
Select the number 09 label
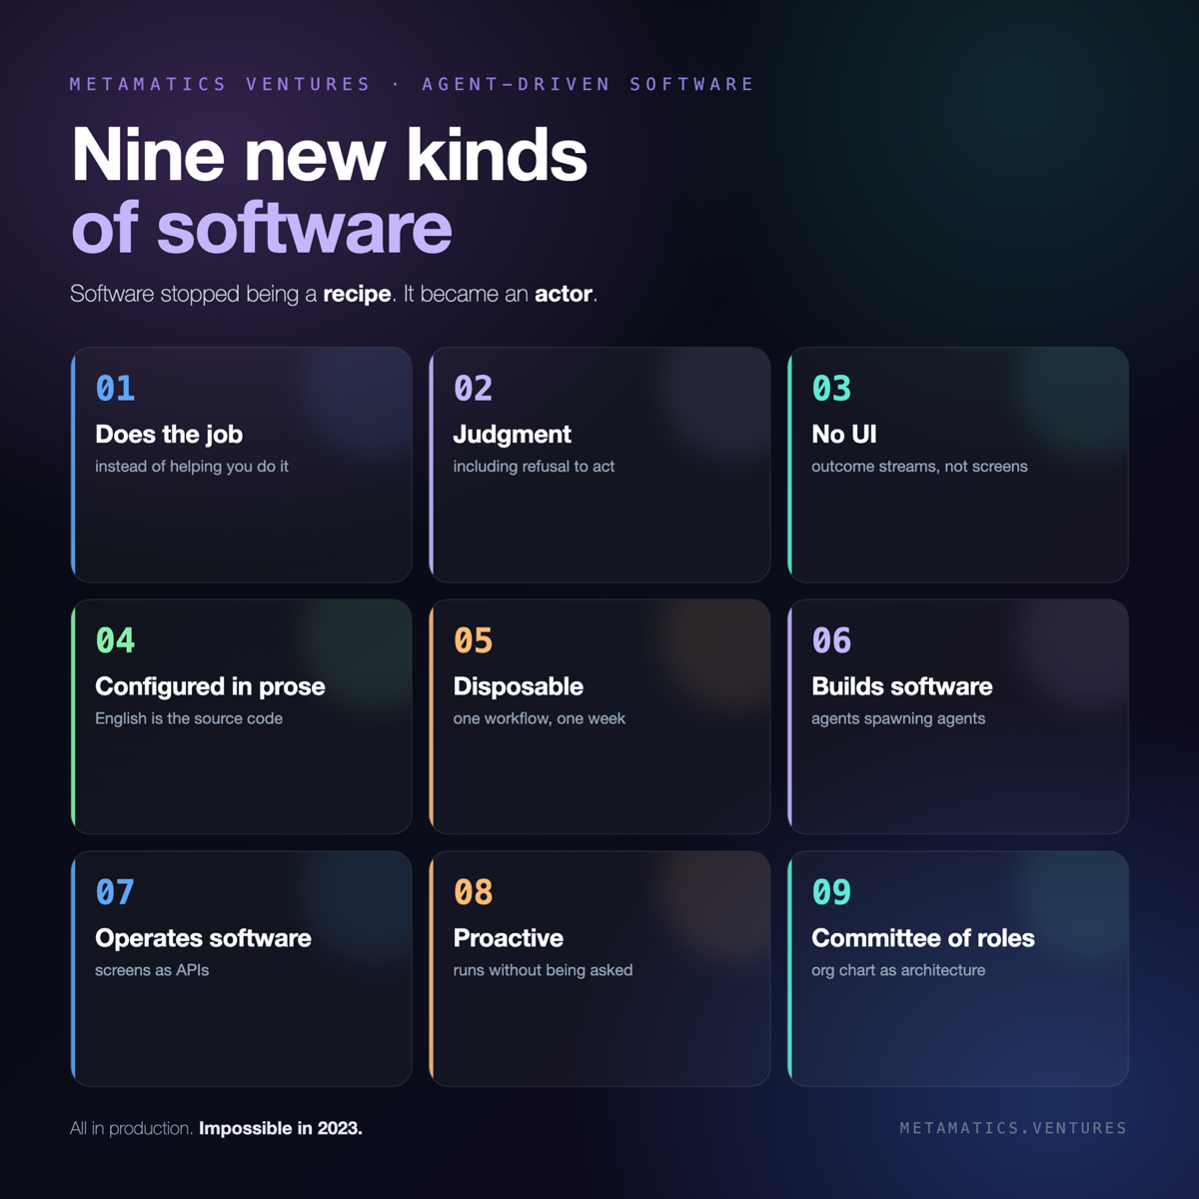click(x=831, y=892)
